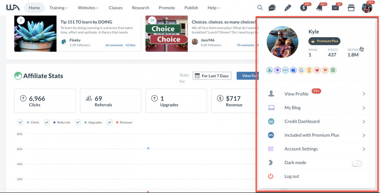The width and height of the screenshot is (380, 193).
Task: Open the envelope messages icon
Action: 335,8
